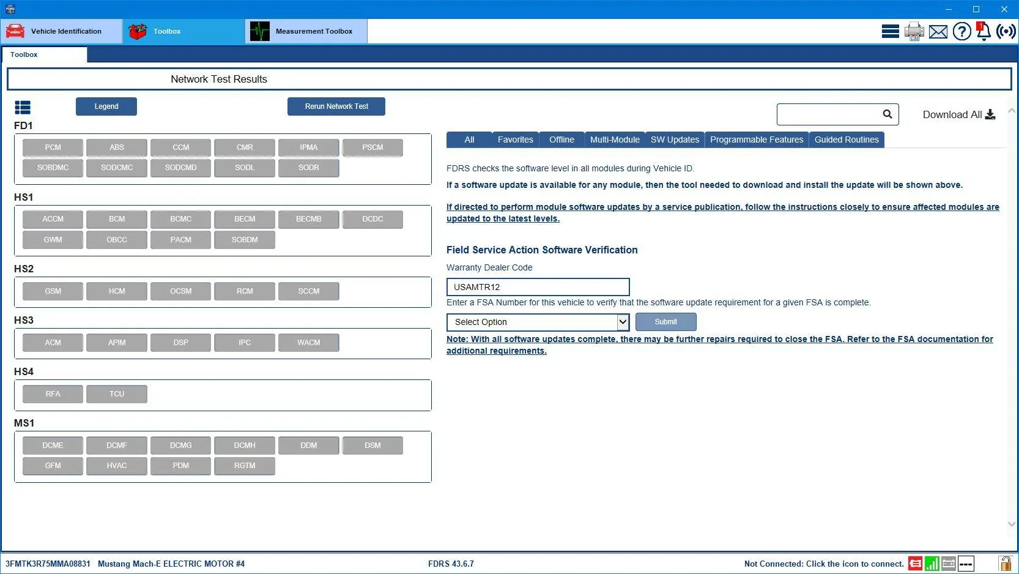Select the Guided Routines tab
Viewport: 1019px width, 574px height.
pos(847,140)
